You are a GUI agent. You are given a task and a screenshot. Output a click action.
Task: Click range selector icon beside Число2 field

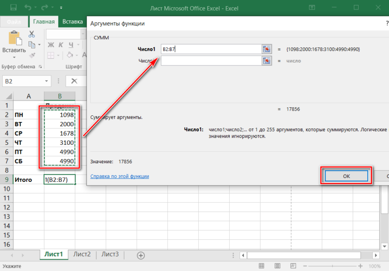click(x=267, y=61)
